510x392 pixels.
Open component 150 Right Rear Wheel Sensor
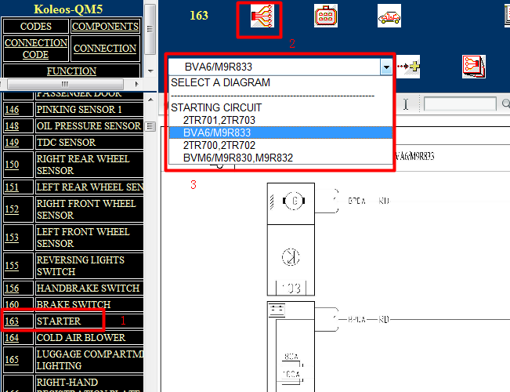pos(12,165)
